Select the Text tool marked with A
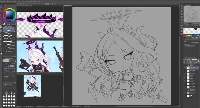200x108 pixels. coord(1,47)
